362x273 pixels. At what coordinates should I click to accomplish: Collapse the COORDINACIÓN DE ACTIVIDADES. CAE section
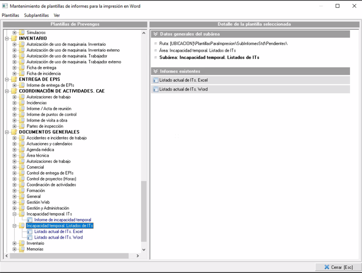6,91
